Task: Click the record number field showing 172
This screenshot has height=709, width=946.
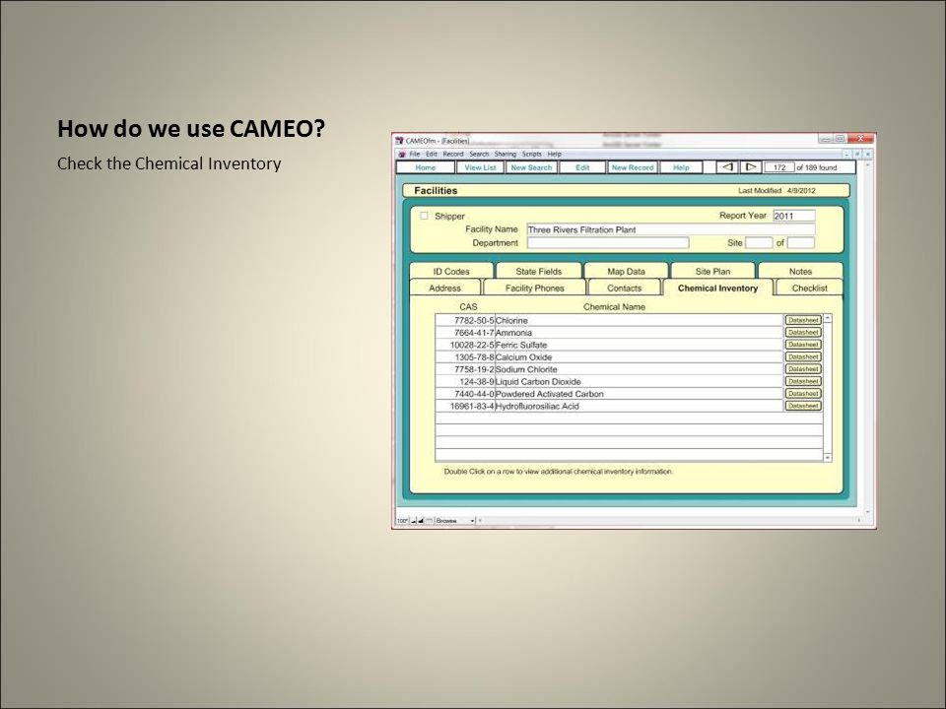Action: 778,167
